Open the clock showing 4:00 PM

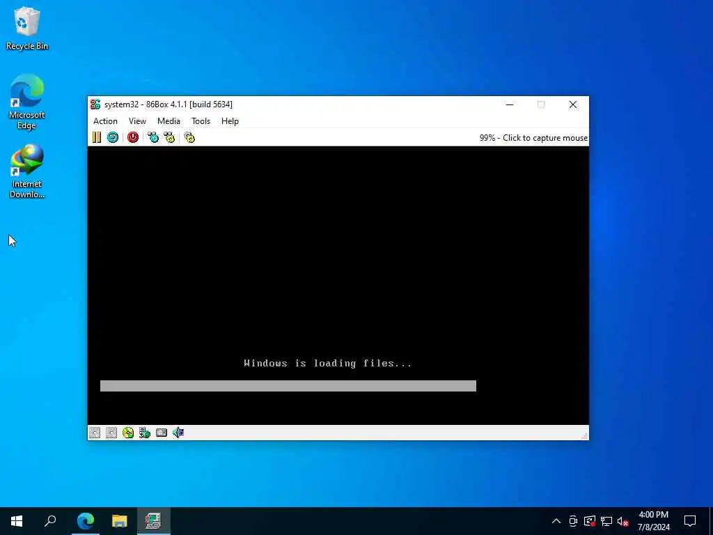click(653, 521)
